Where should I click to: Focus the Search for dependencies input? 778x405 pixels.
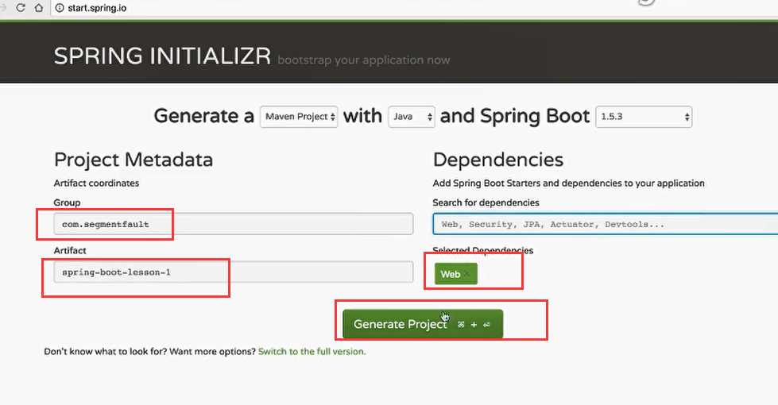pos(606,224)
